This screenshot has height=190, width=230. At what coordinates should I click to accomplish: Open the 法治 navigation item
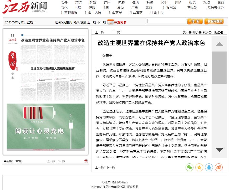click(120, 7)
